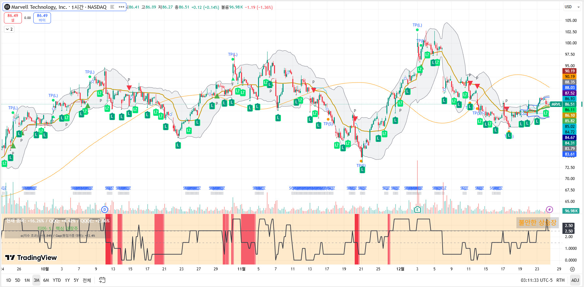
Task: Click the 83.61 price axis label
Action: point(569,154)
